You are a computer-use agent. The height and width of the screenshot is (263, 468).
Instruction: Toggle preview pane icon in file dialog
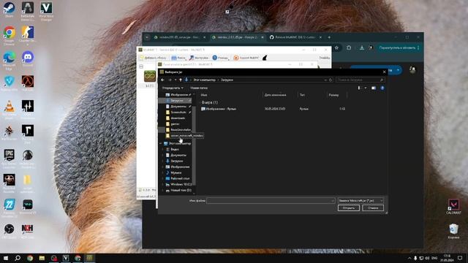pyautogui.click(x=374, y=88)
